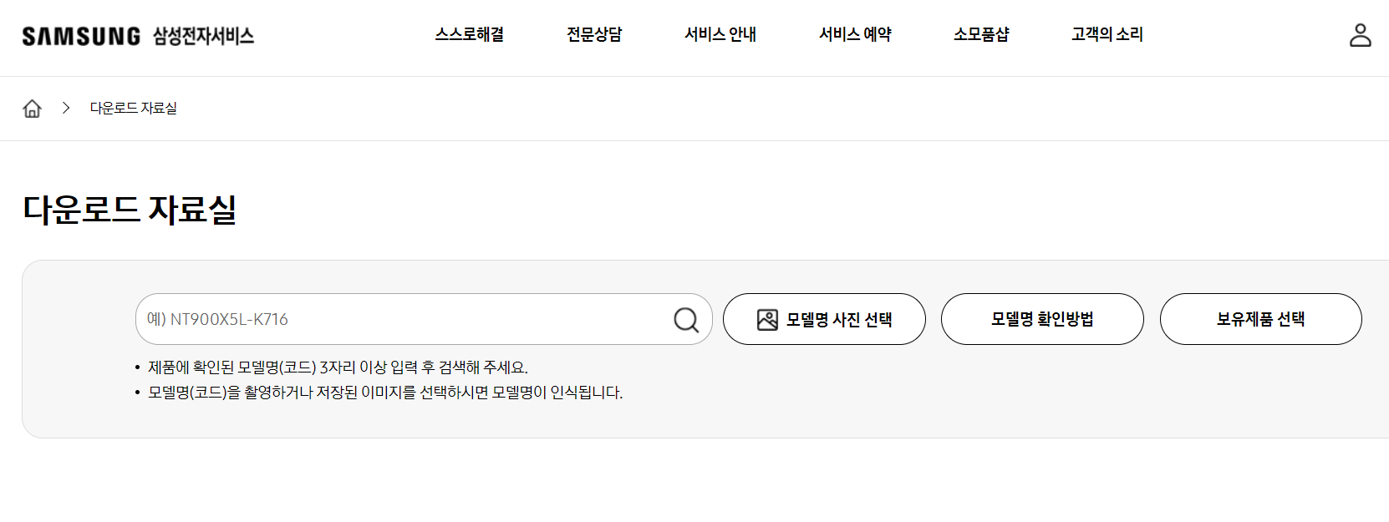
Task: Click the search magnifier icon
Action: pos(686,319)
